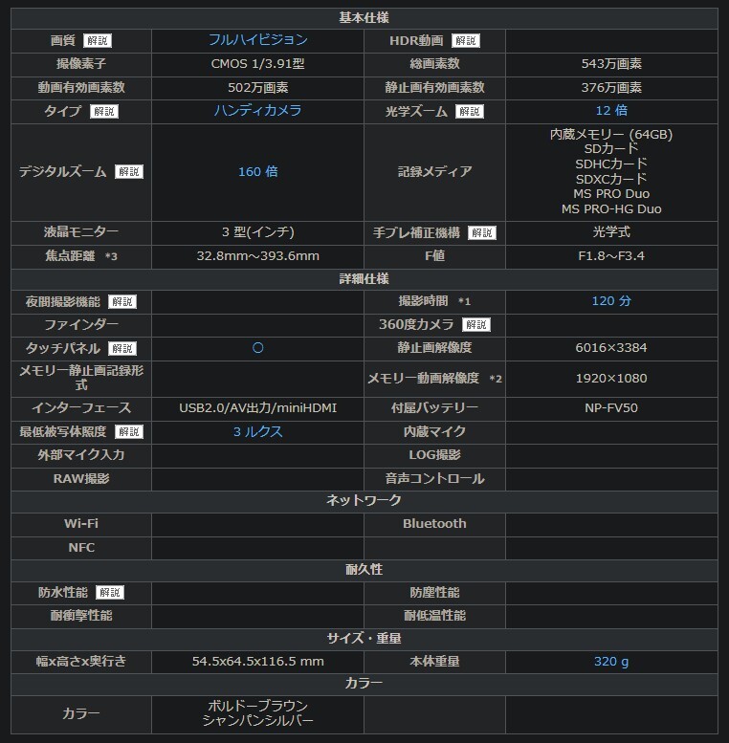The height and width of the screenshot is (743, 729).
Task: Open the フルハイビジョン link
Action: (x=258, y=40)
